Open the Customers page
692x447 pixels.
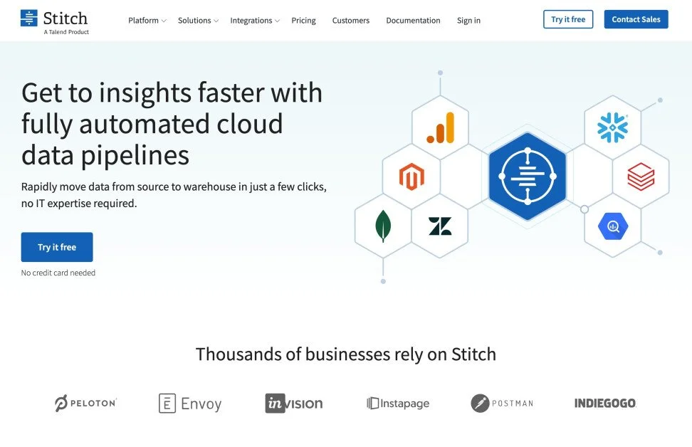350,21
